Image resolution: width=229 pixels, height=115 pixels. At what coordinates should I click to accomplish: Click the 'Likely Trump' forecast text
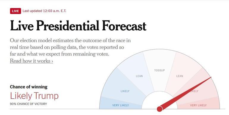pos(34,96)
